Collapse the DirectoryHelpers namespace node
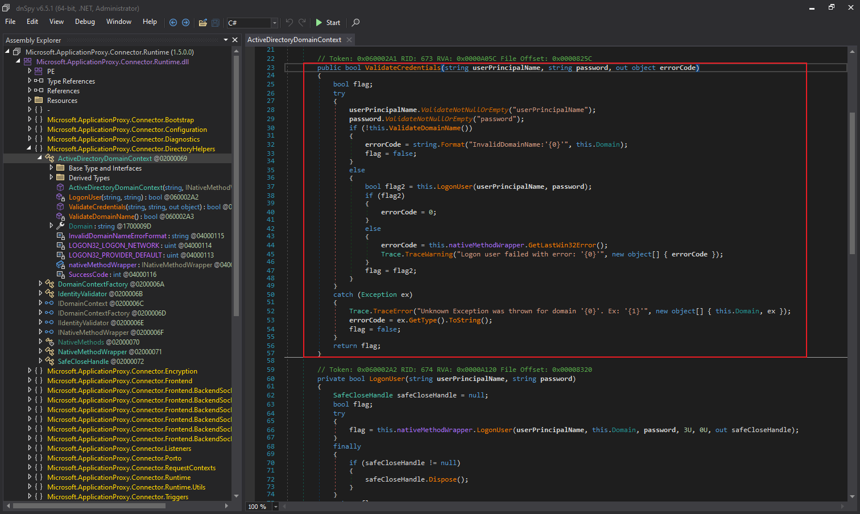The height and width of the screenshot is (514, 860). (30, 149)
